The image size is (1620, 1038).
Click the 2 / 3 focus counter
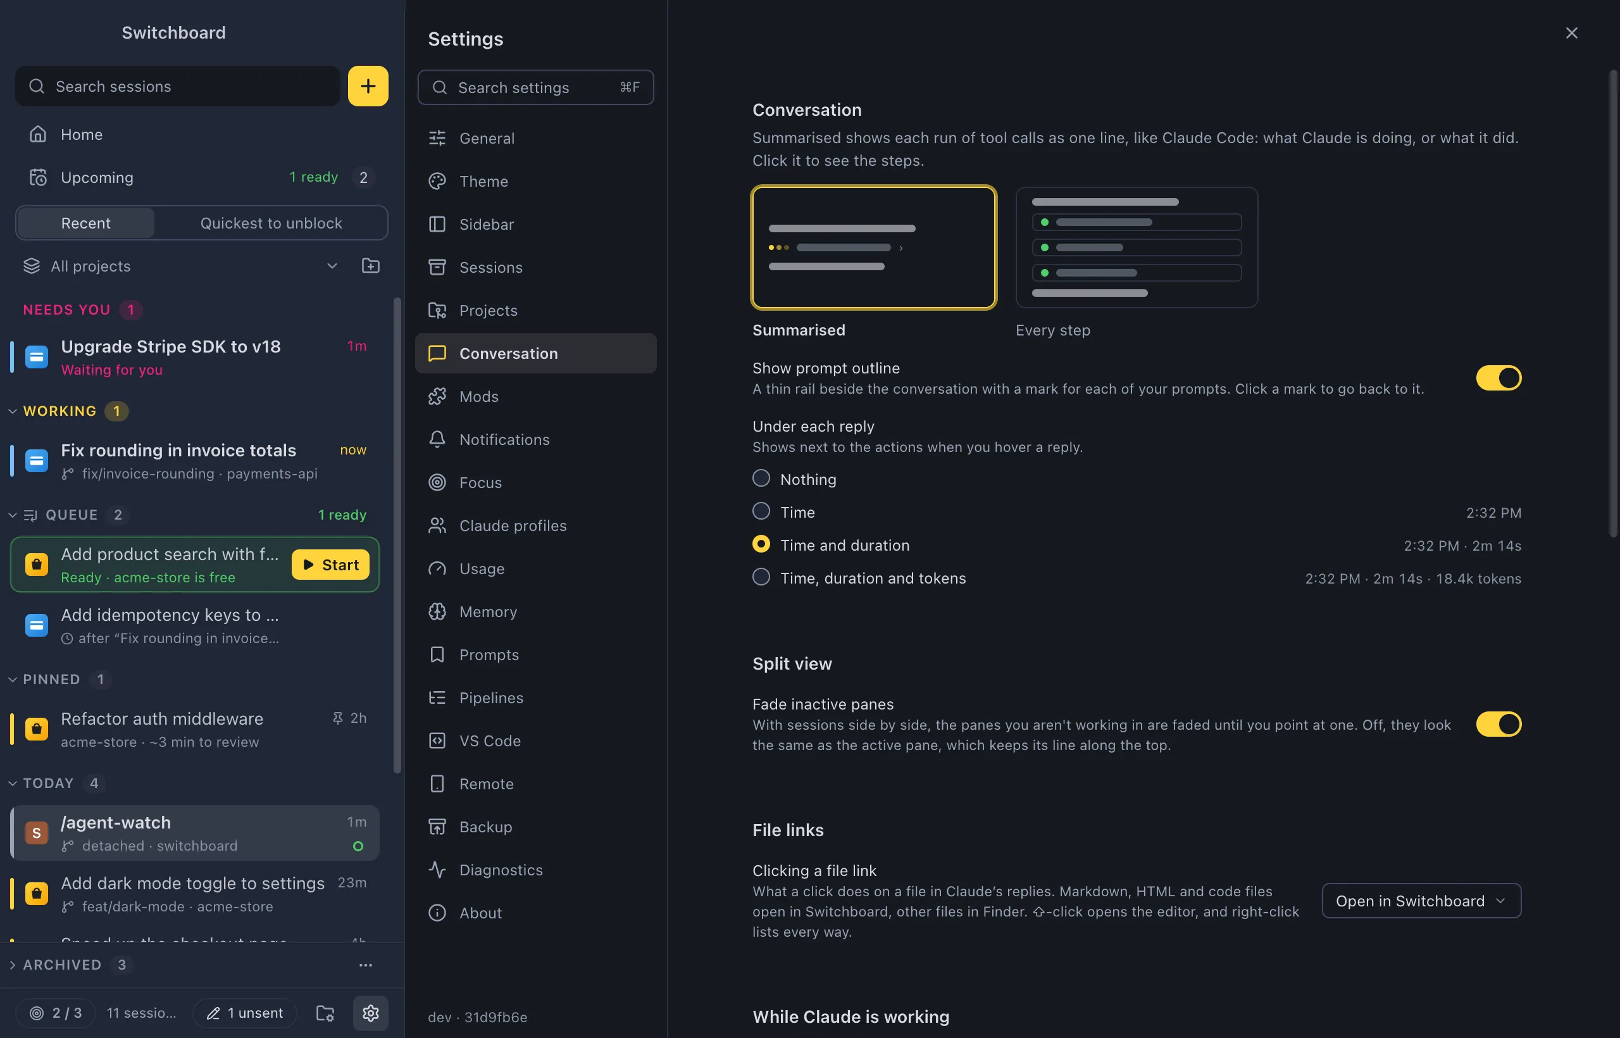55,1013
